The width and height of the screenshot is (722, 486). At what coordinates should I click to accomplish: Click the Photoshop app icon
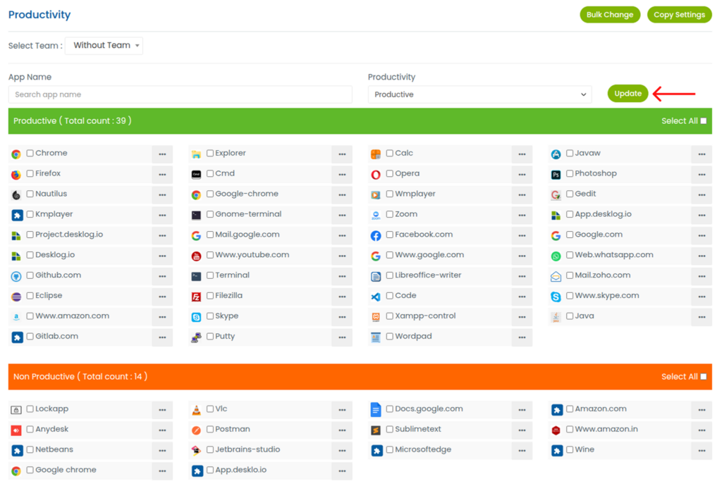pos(556,175)
